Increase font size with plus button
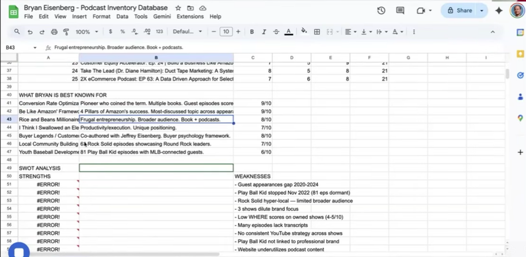The height and width of the screenshot is (257, 526). 238,32
